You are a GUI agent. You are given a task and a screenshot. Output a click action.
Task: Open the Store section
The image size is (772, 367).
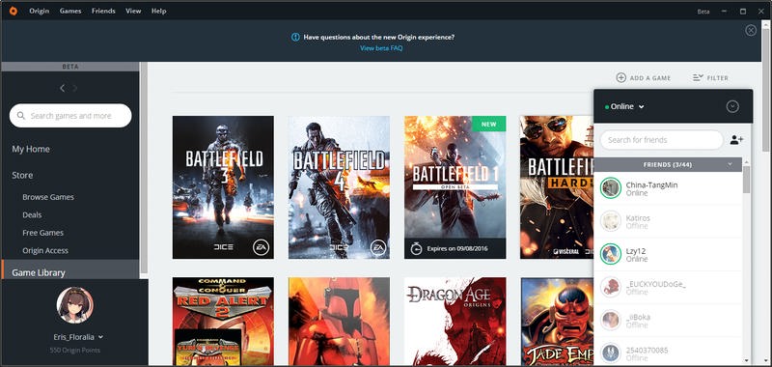[22, 175]
